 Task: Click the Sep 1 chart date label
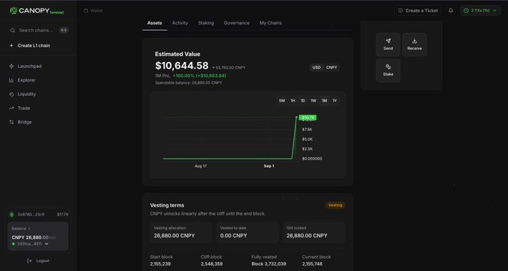coord(269,166)
